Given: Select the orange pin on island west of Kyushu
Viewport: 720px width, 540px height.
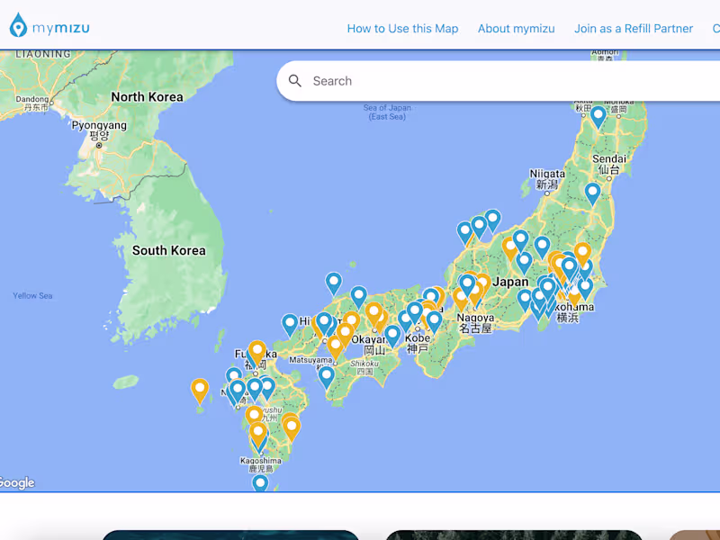Looking at the screenshot, I should tap(200, 391).
